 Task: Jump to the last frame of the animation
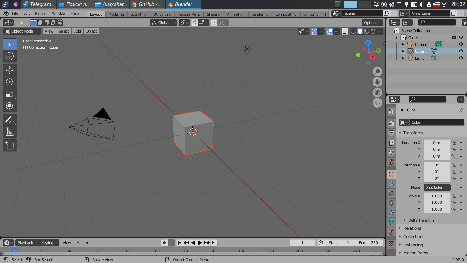pyautogui.click(x=214, y=243)
